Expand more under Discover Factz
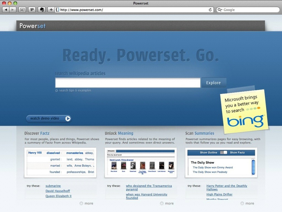This screenshot has height=212, width=282. [86, 203]
